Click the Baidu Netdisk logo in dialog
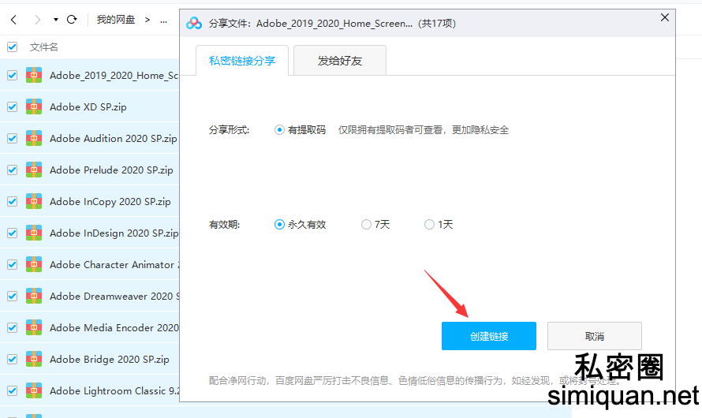 coord(194,24)
